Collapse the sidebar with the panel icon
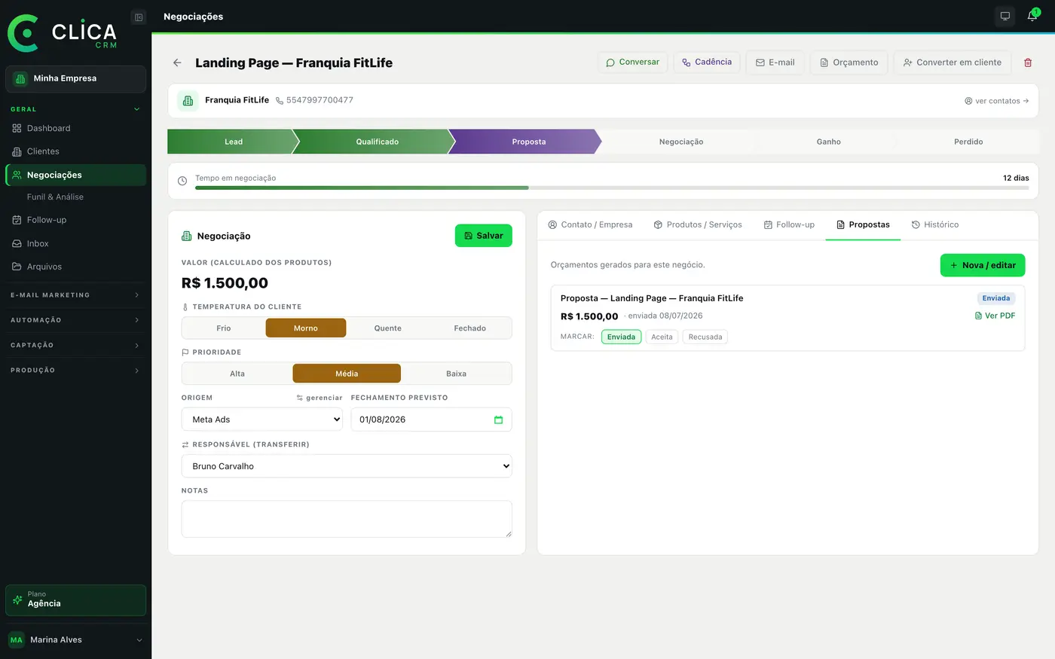 click(x=139, y=17)
